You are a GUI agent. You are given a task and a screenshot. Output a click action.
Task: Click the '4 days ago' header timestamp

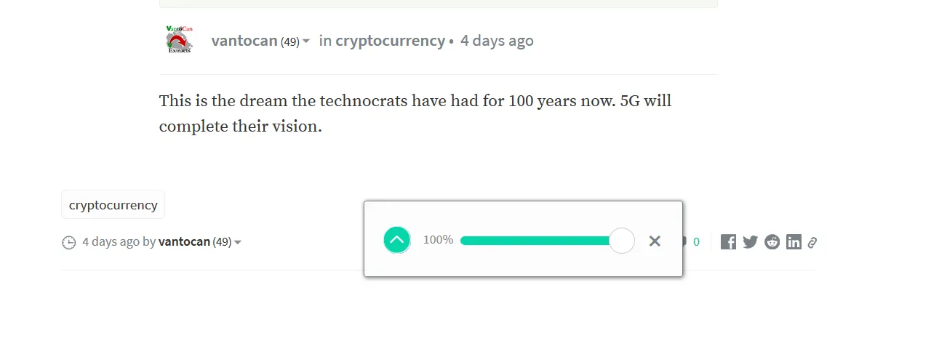497,41
